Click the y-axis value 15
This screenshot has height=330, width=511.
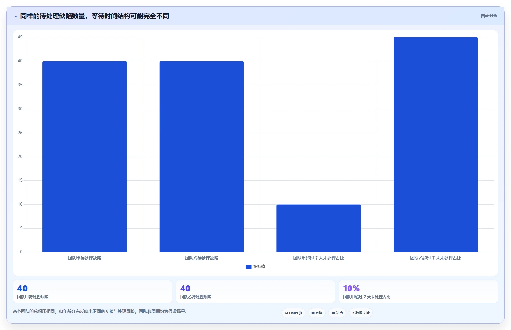click(20, 180)
